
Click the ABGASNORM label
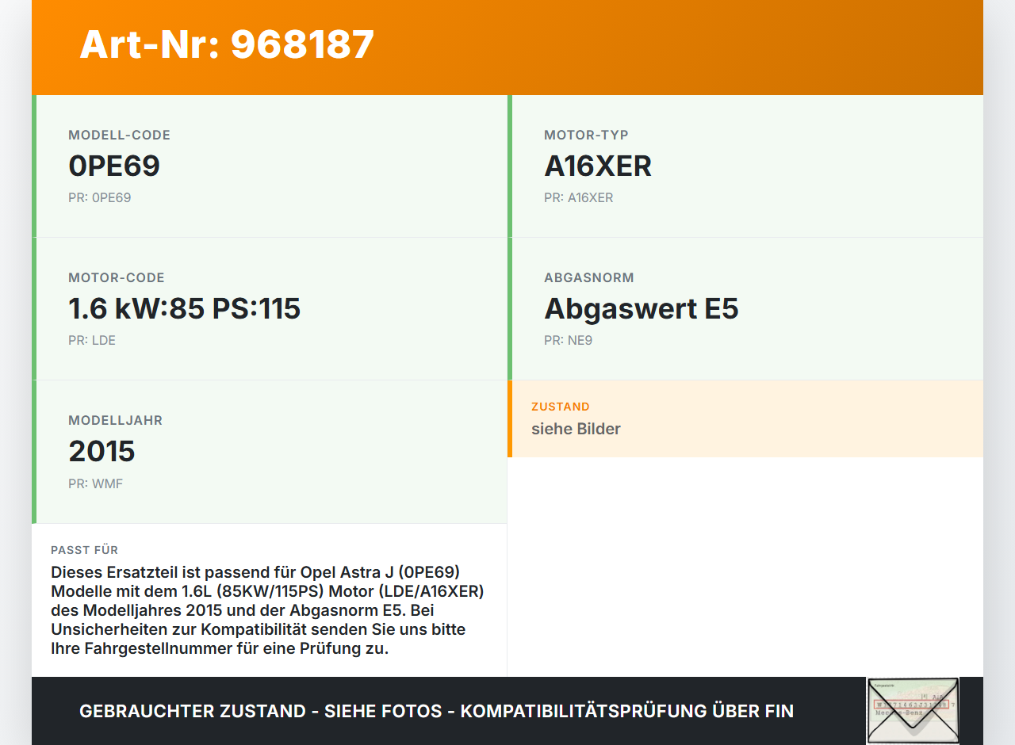589,278
